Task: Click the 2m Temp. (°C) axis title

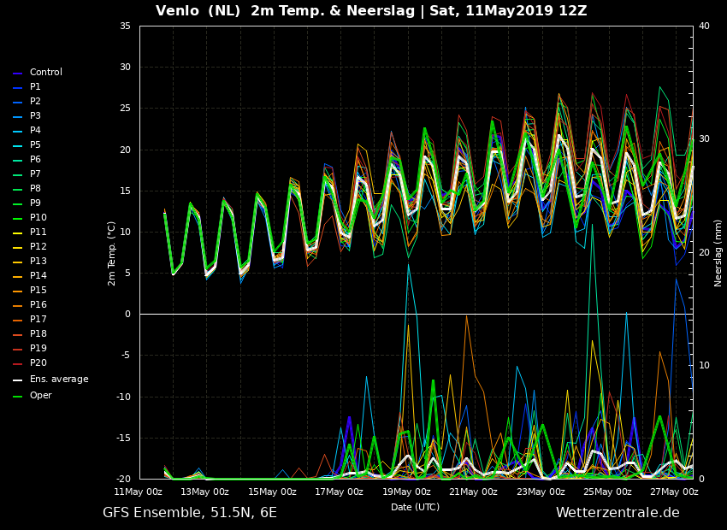Action: click(112, 253)
